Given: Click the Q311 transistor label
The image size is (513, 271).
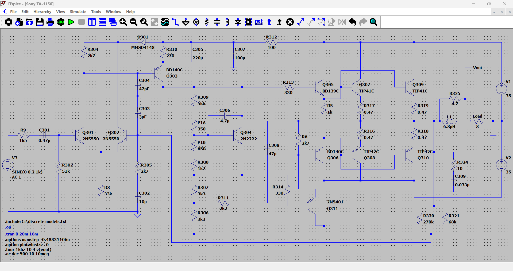Looking at the screenshot, I should (x=333, y=208).
